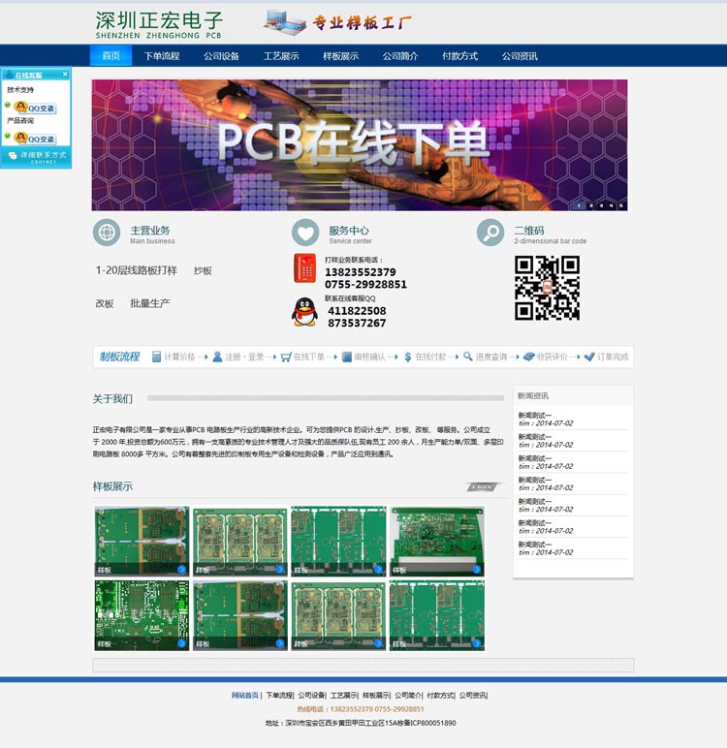Click the QQ交谈 button under 技术支持
727x748 pixels.
tap(35, 108)
